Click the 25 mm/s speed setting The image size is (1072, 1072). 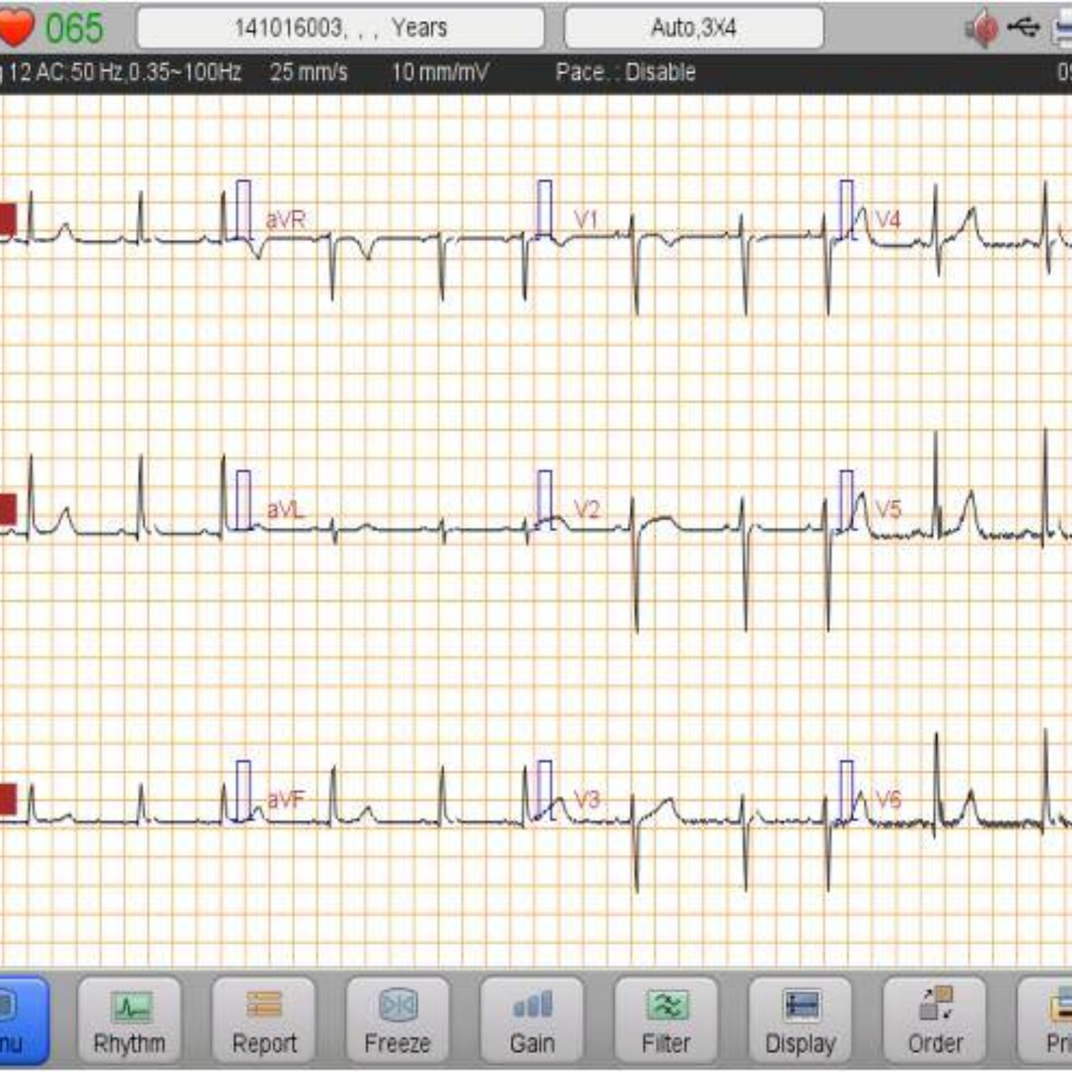309,73
